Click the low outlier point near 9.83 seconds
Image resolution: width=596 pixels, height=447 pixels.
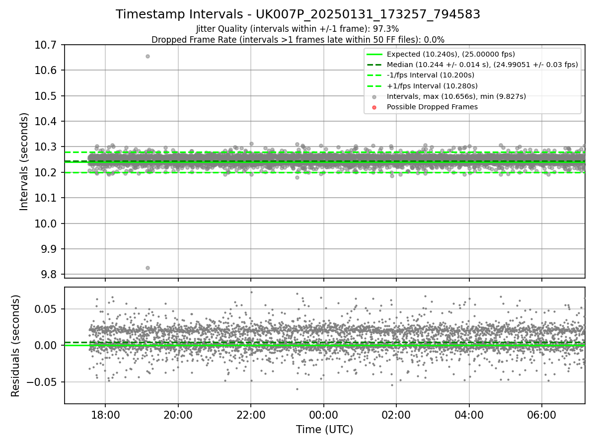tap(148, 268)
